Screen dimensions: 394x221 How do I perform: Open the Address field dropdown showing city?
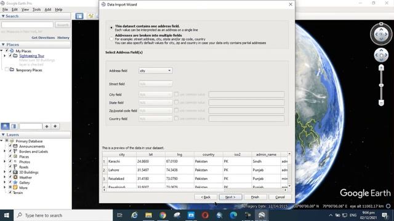point(155,71)
